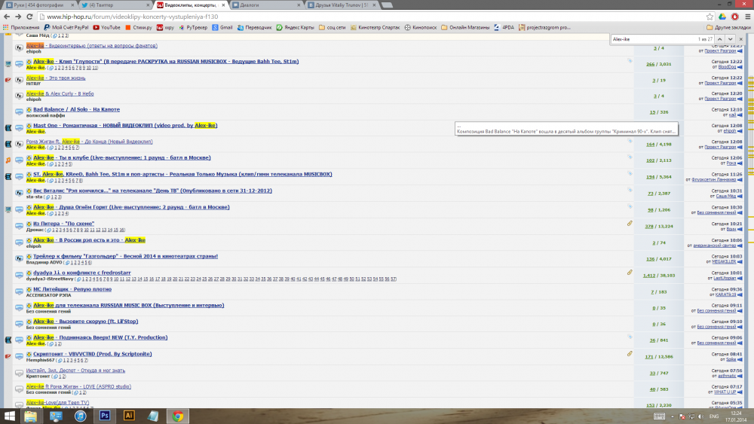Open thread Alex-ike Это твоя жизнь
Image resolution: width=754 pixels, height=424 pixels.
[56, 78]
